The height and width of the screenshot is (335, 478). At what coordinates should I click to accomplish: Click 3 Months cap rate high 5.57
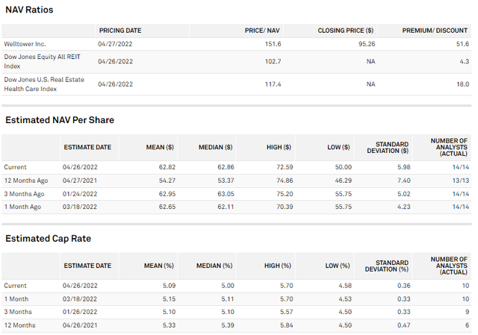(x=287, y=312)
